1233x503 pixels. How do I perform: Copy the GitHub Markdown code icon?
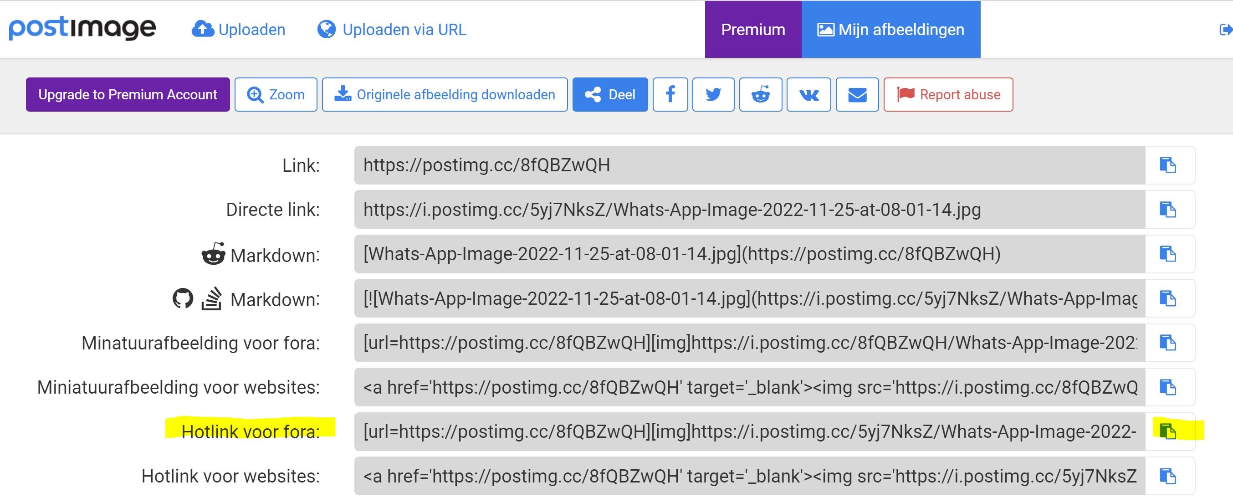click(x=1168, y=298)
